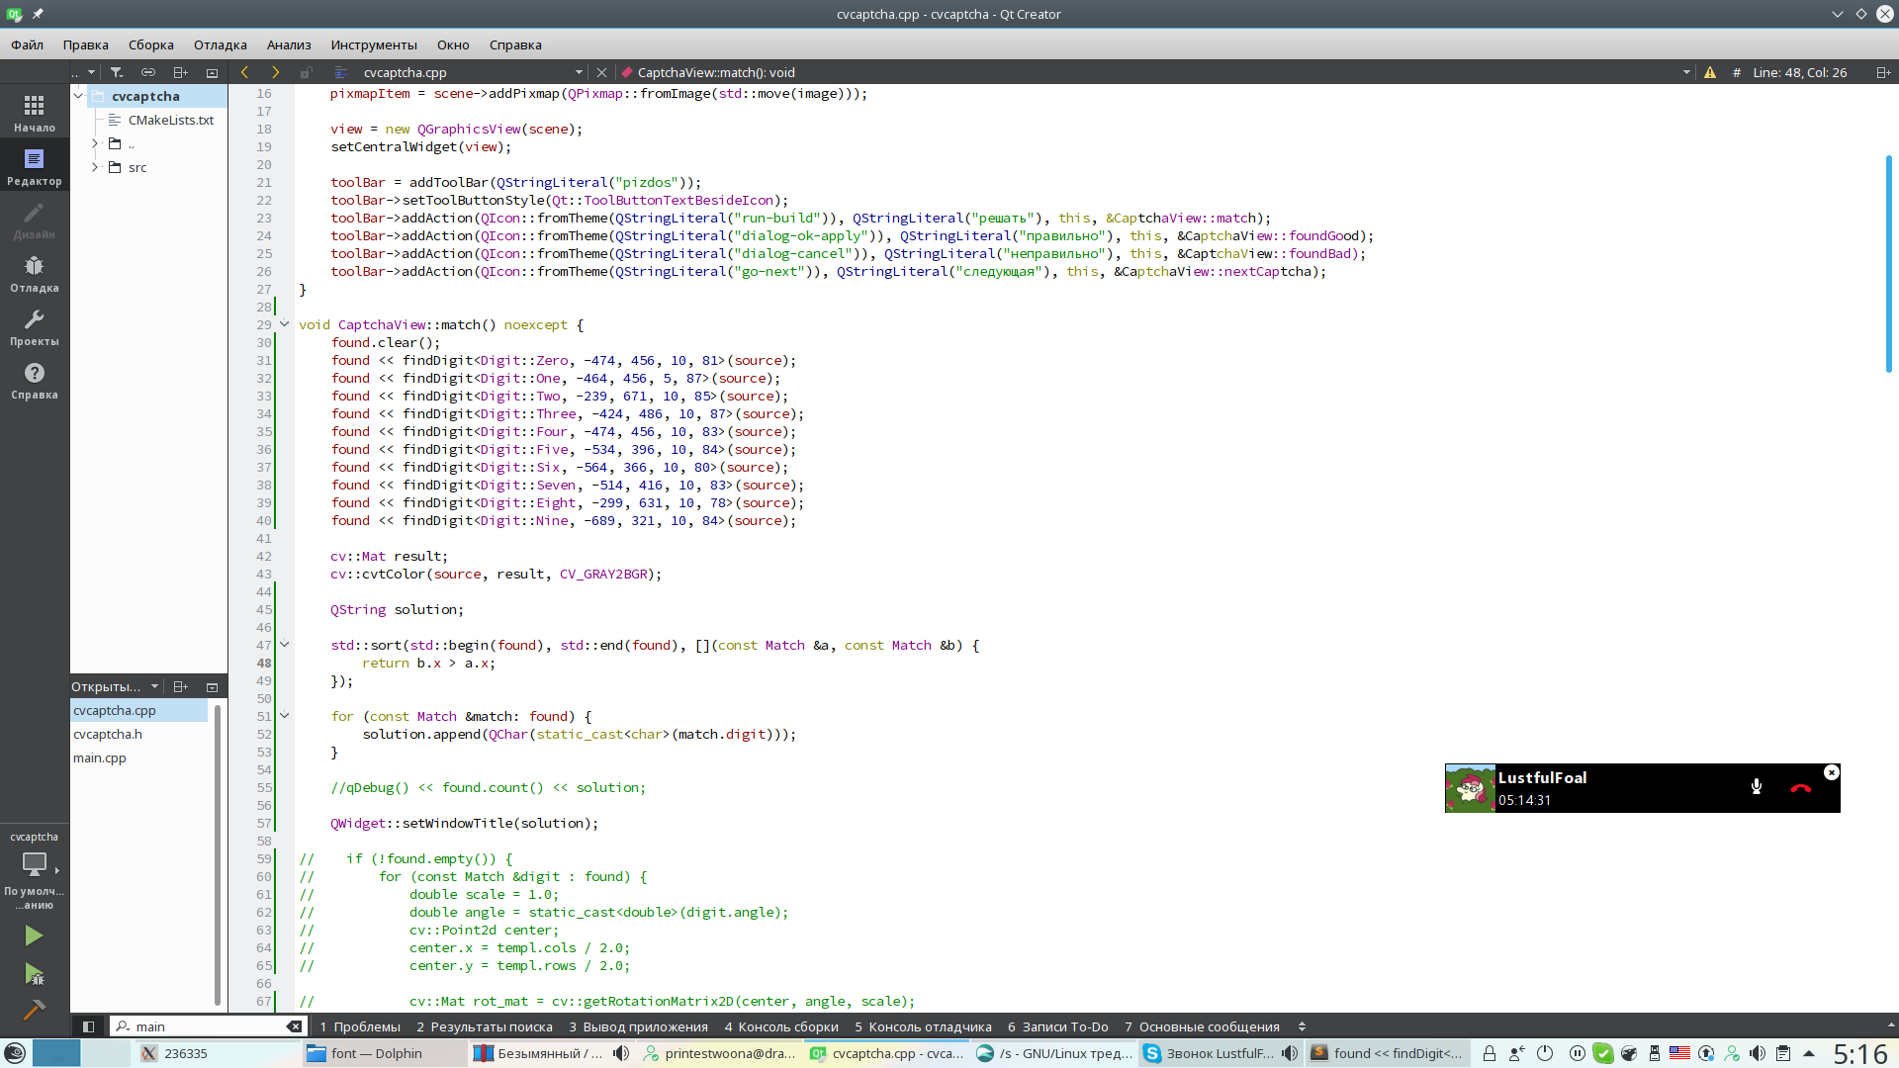Viewport: 1899px width, 1068px height.
Task: Open the cvcaptcha.cpp file dropdown
Action: [579, 72]
